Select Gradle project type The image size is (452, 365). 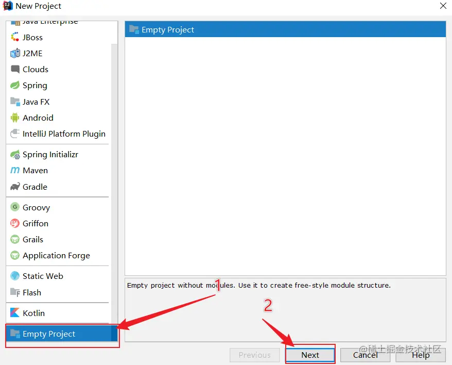pyautogui.click(x=59, y=187)
